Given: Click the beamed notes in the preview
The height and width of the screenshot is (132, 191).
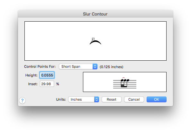Looking at the screenshot, I should pos(125,83).
